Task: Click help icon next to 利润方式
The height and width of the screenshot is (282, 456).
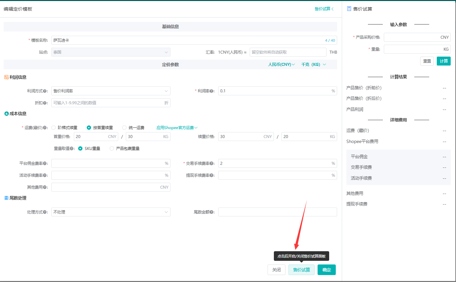Action: [x=45, y=91]
